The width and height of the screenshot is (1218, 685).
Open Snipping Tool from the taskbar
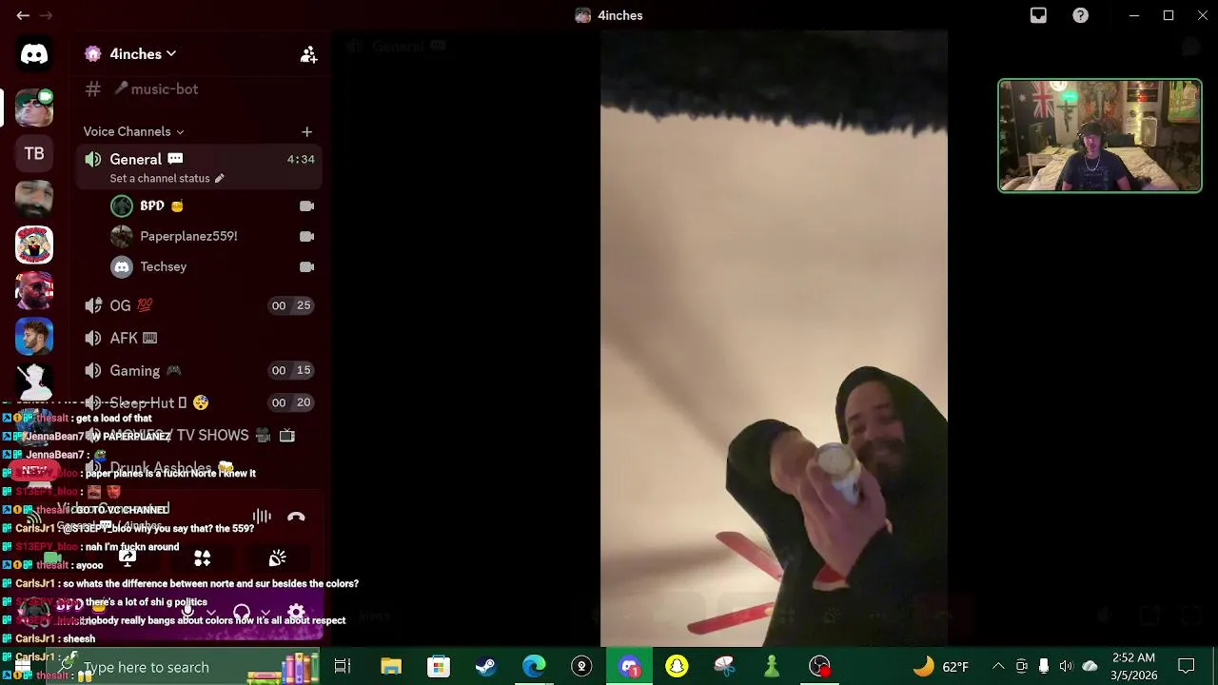(x=724, y=666)
